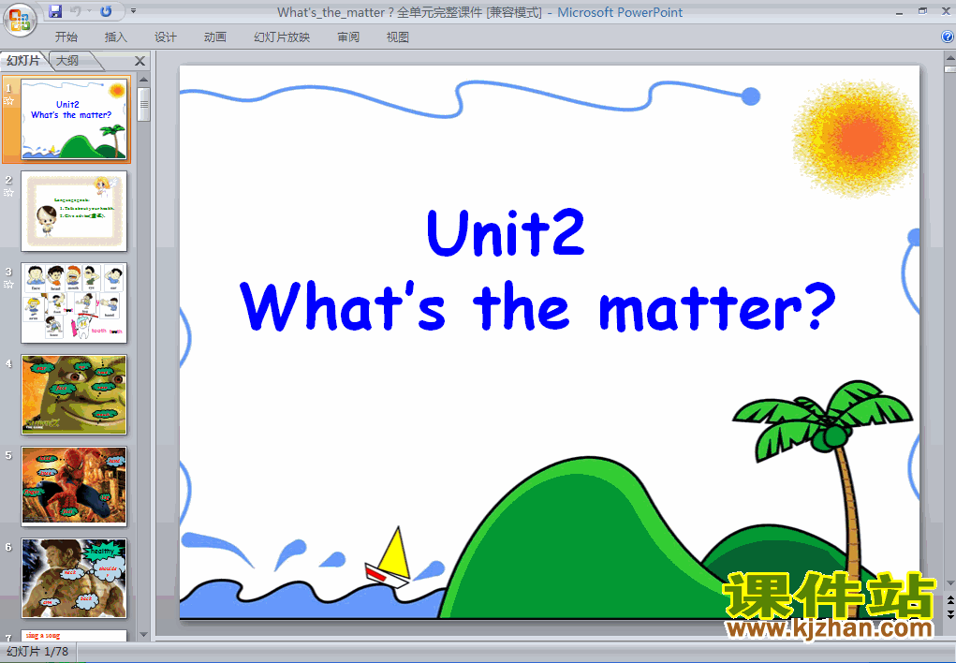
Task: Close the slides/outline side pane
Action: click(x=140, y=61)
